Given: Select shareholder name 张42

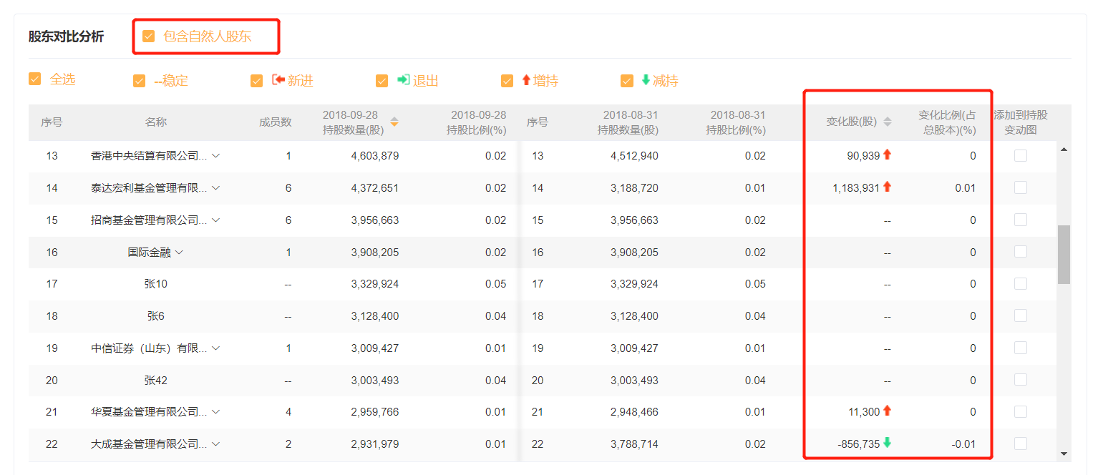Looking at the screenshot, I should [x=156, y=381].
